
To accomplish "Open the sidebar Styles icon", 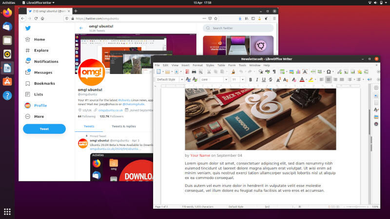I will tap(376, 109).
